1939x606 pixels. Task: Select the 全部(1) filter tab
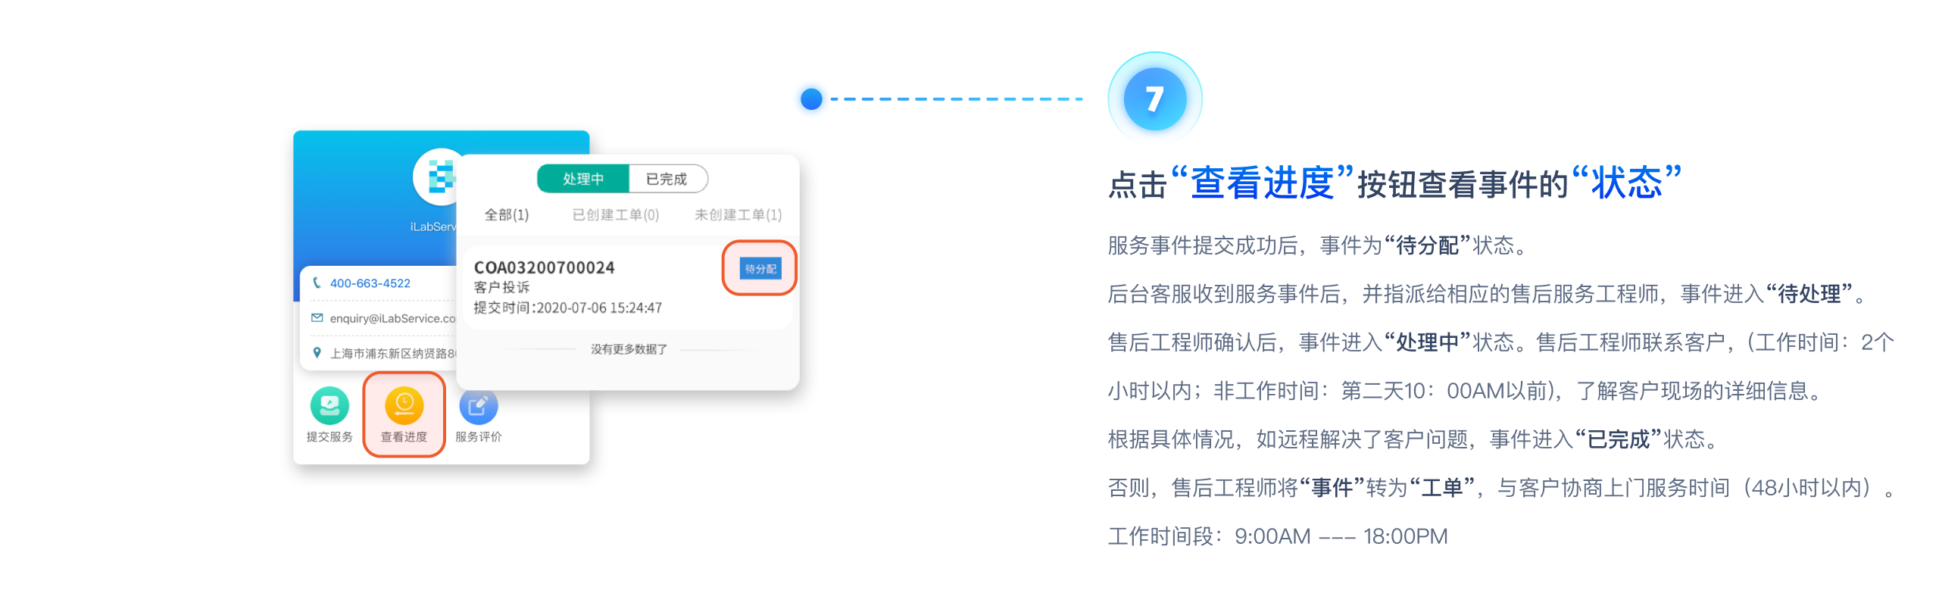click(507, 215)
